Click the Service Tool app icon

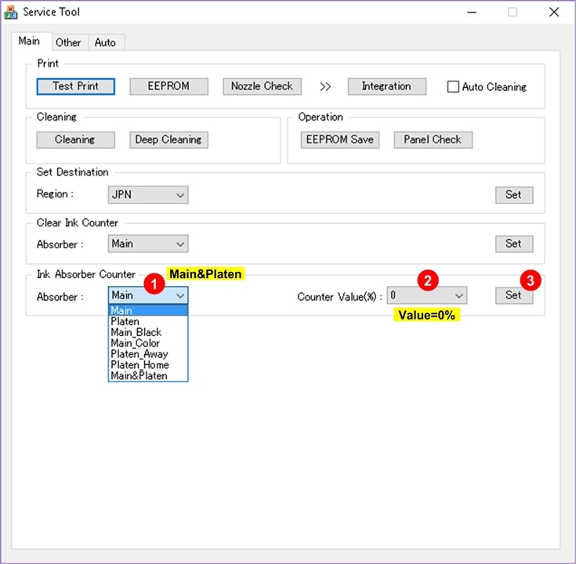[10, 13]
